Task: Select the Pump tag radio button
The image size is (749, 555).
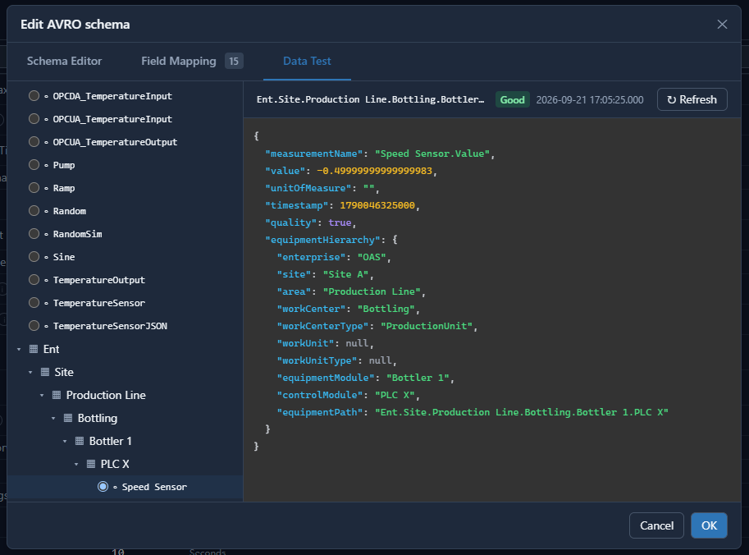Action: (34, 164)
